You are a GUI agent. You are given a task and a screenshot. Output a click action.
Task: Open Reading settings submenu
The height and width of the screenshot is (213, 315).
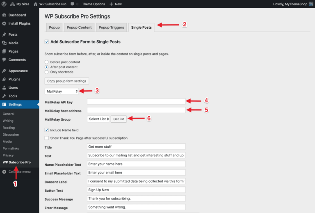pos(9,128)
